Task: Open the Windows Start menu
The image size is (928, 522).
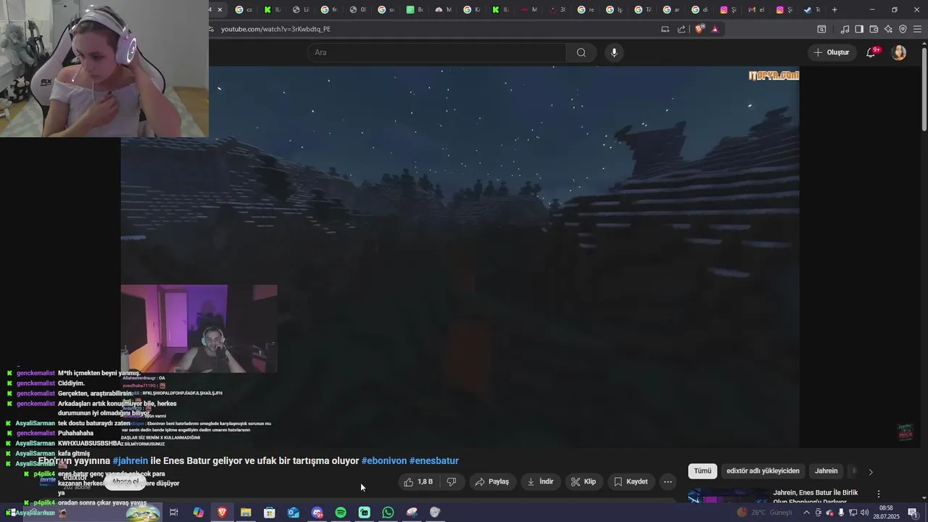Action: click(11, 513)
